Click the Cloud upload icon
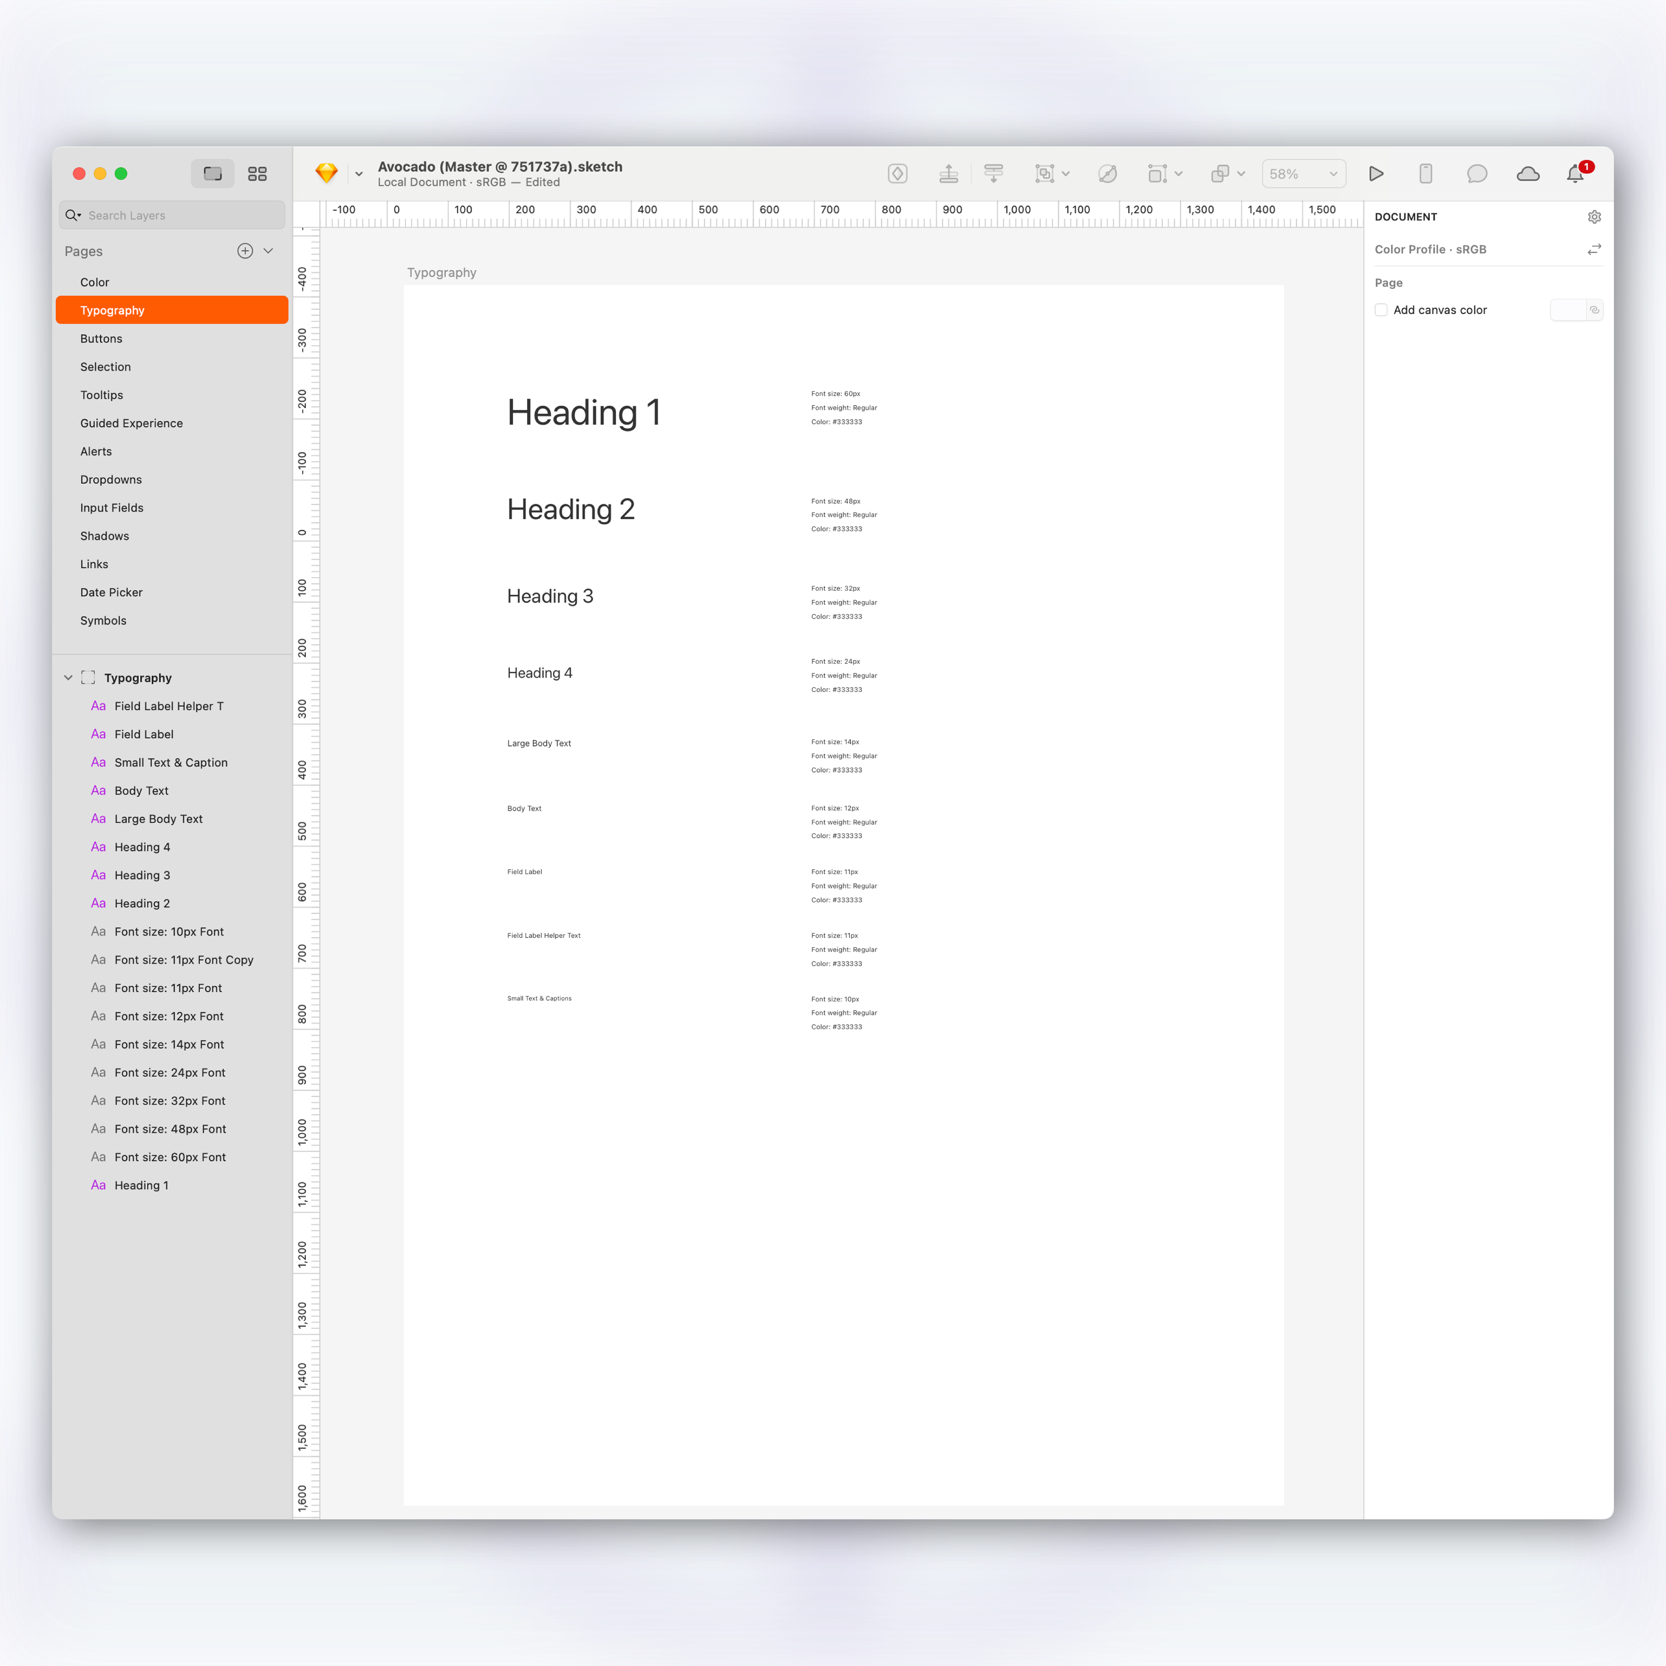This screenshot has width=1666, height=1666. 1527,174
